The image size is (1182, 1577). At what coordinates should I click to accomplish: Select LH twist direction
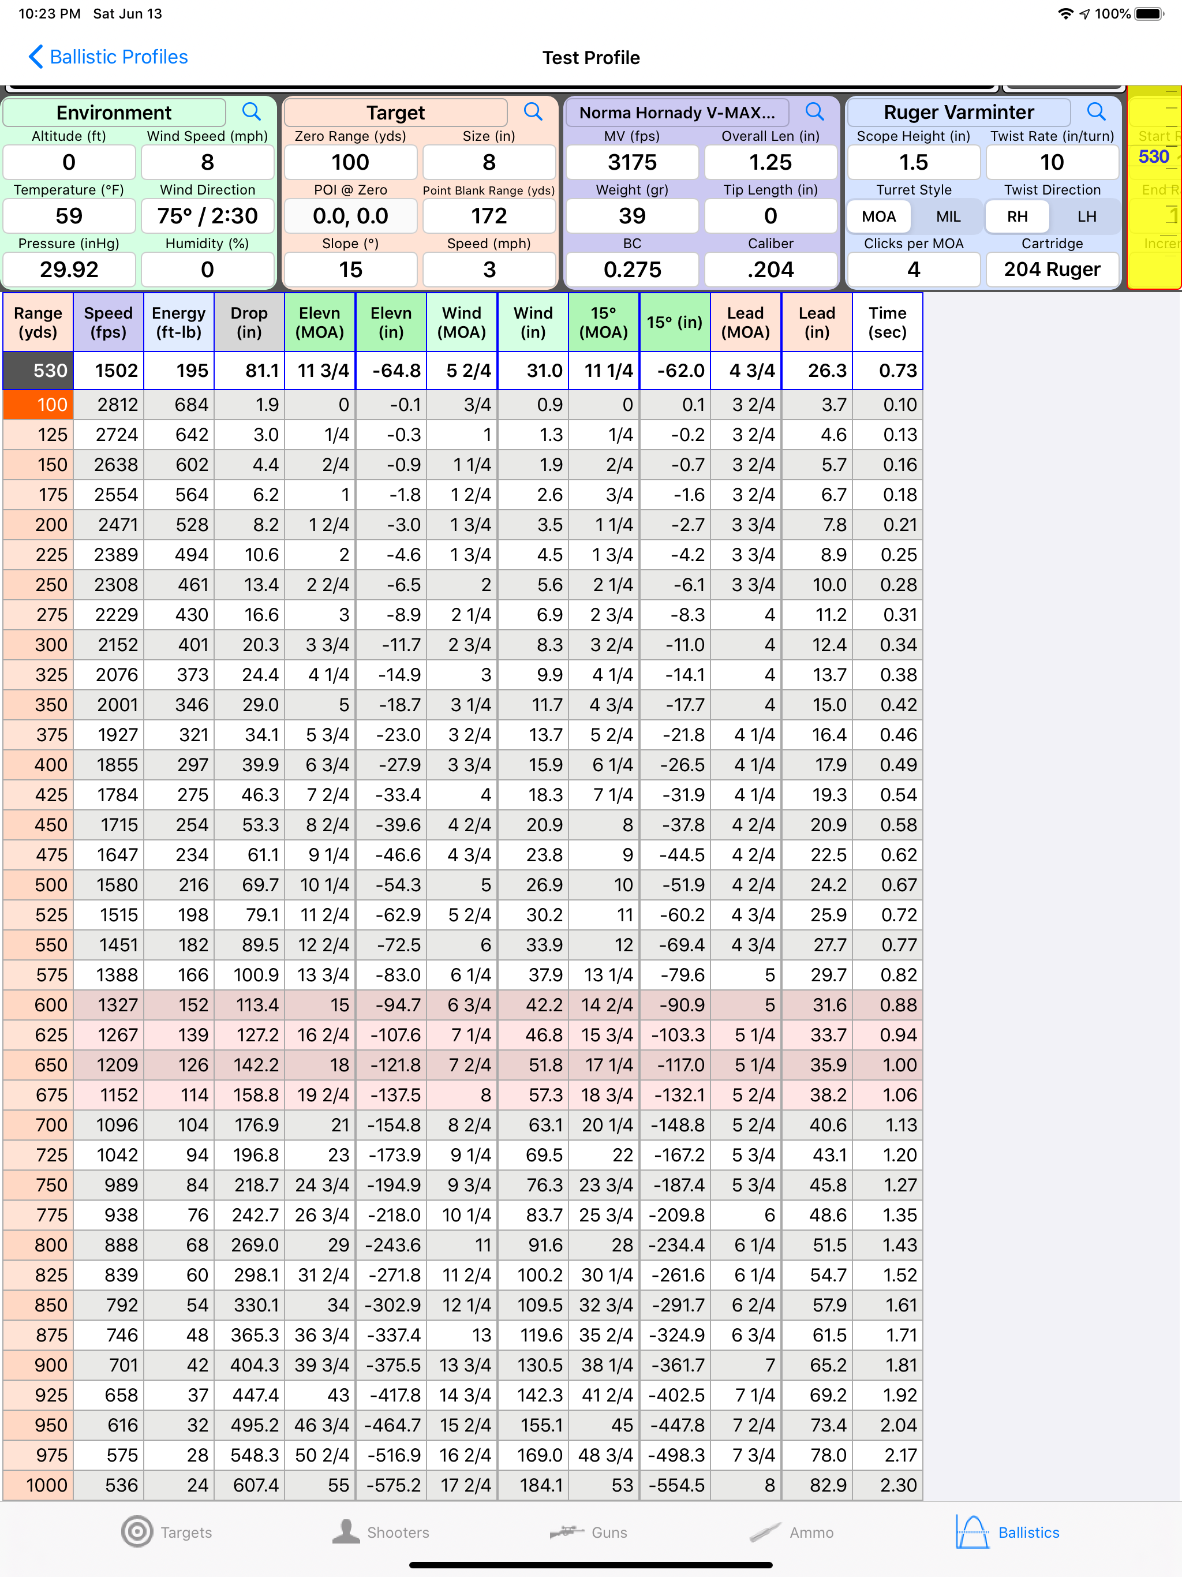[x=1086, y=216]
